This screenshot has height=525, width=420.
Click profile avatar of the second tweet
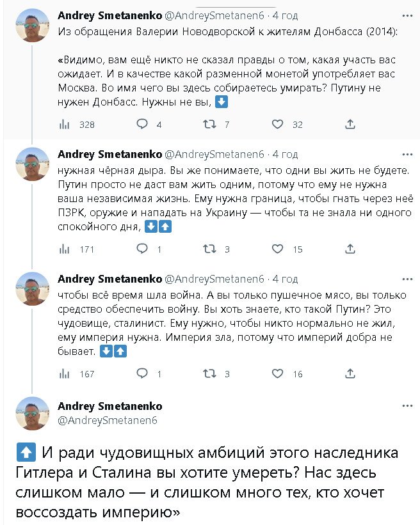32,164
